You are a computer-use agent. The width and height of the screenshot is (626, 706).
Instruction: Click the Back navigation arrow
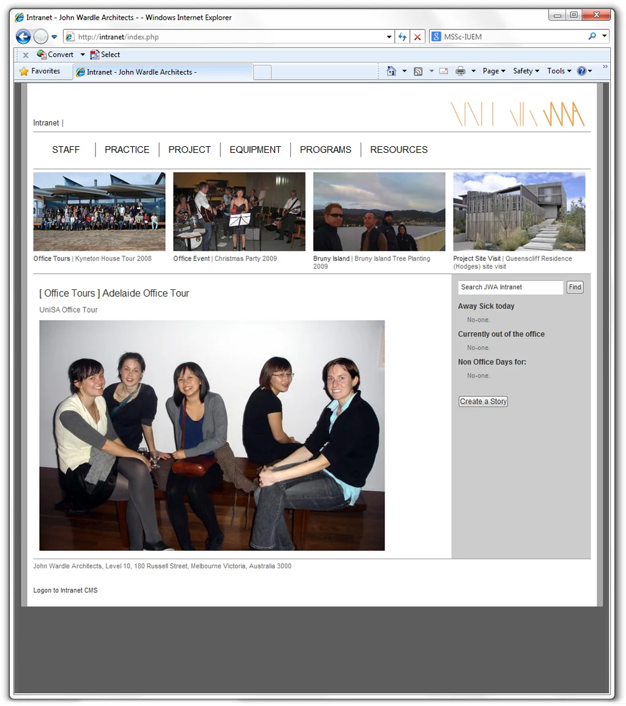coord(23,36)
